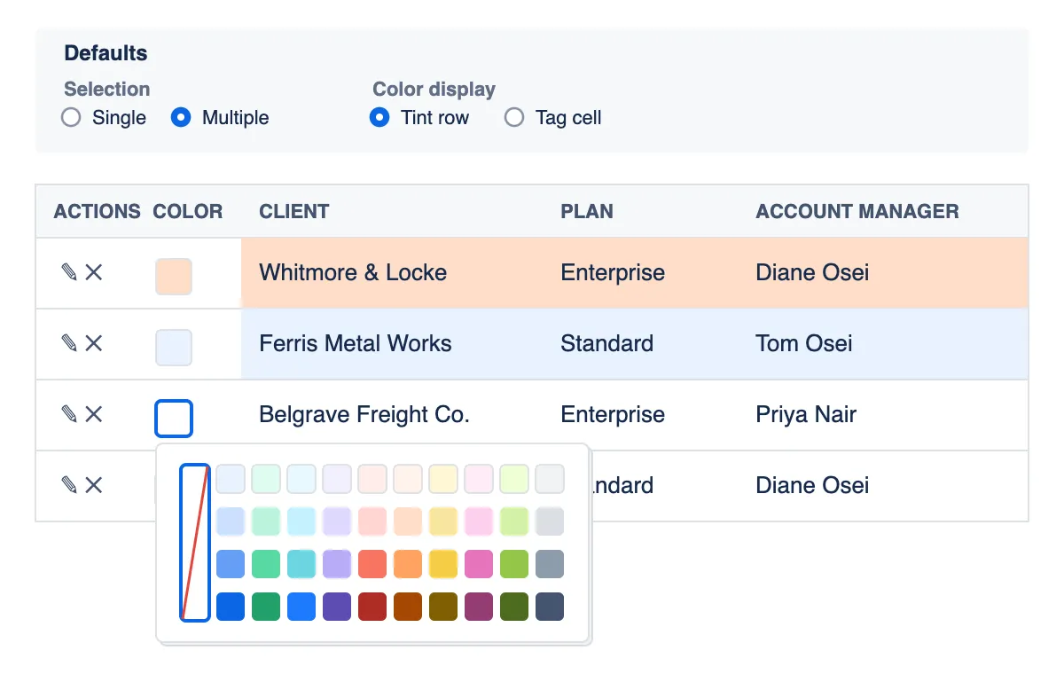This screenshot has width=1064, height=674.
Task: Delete the last row with the X icon
Action: pos(94,485)
